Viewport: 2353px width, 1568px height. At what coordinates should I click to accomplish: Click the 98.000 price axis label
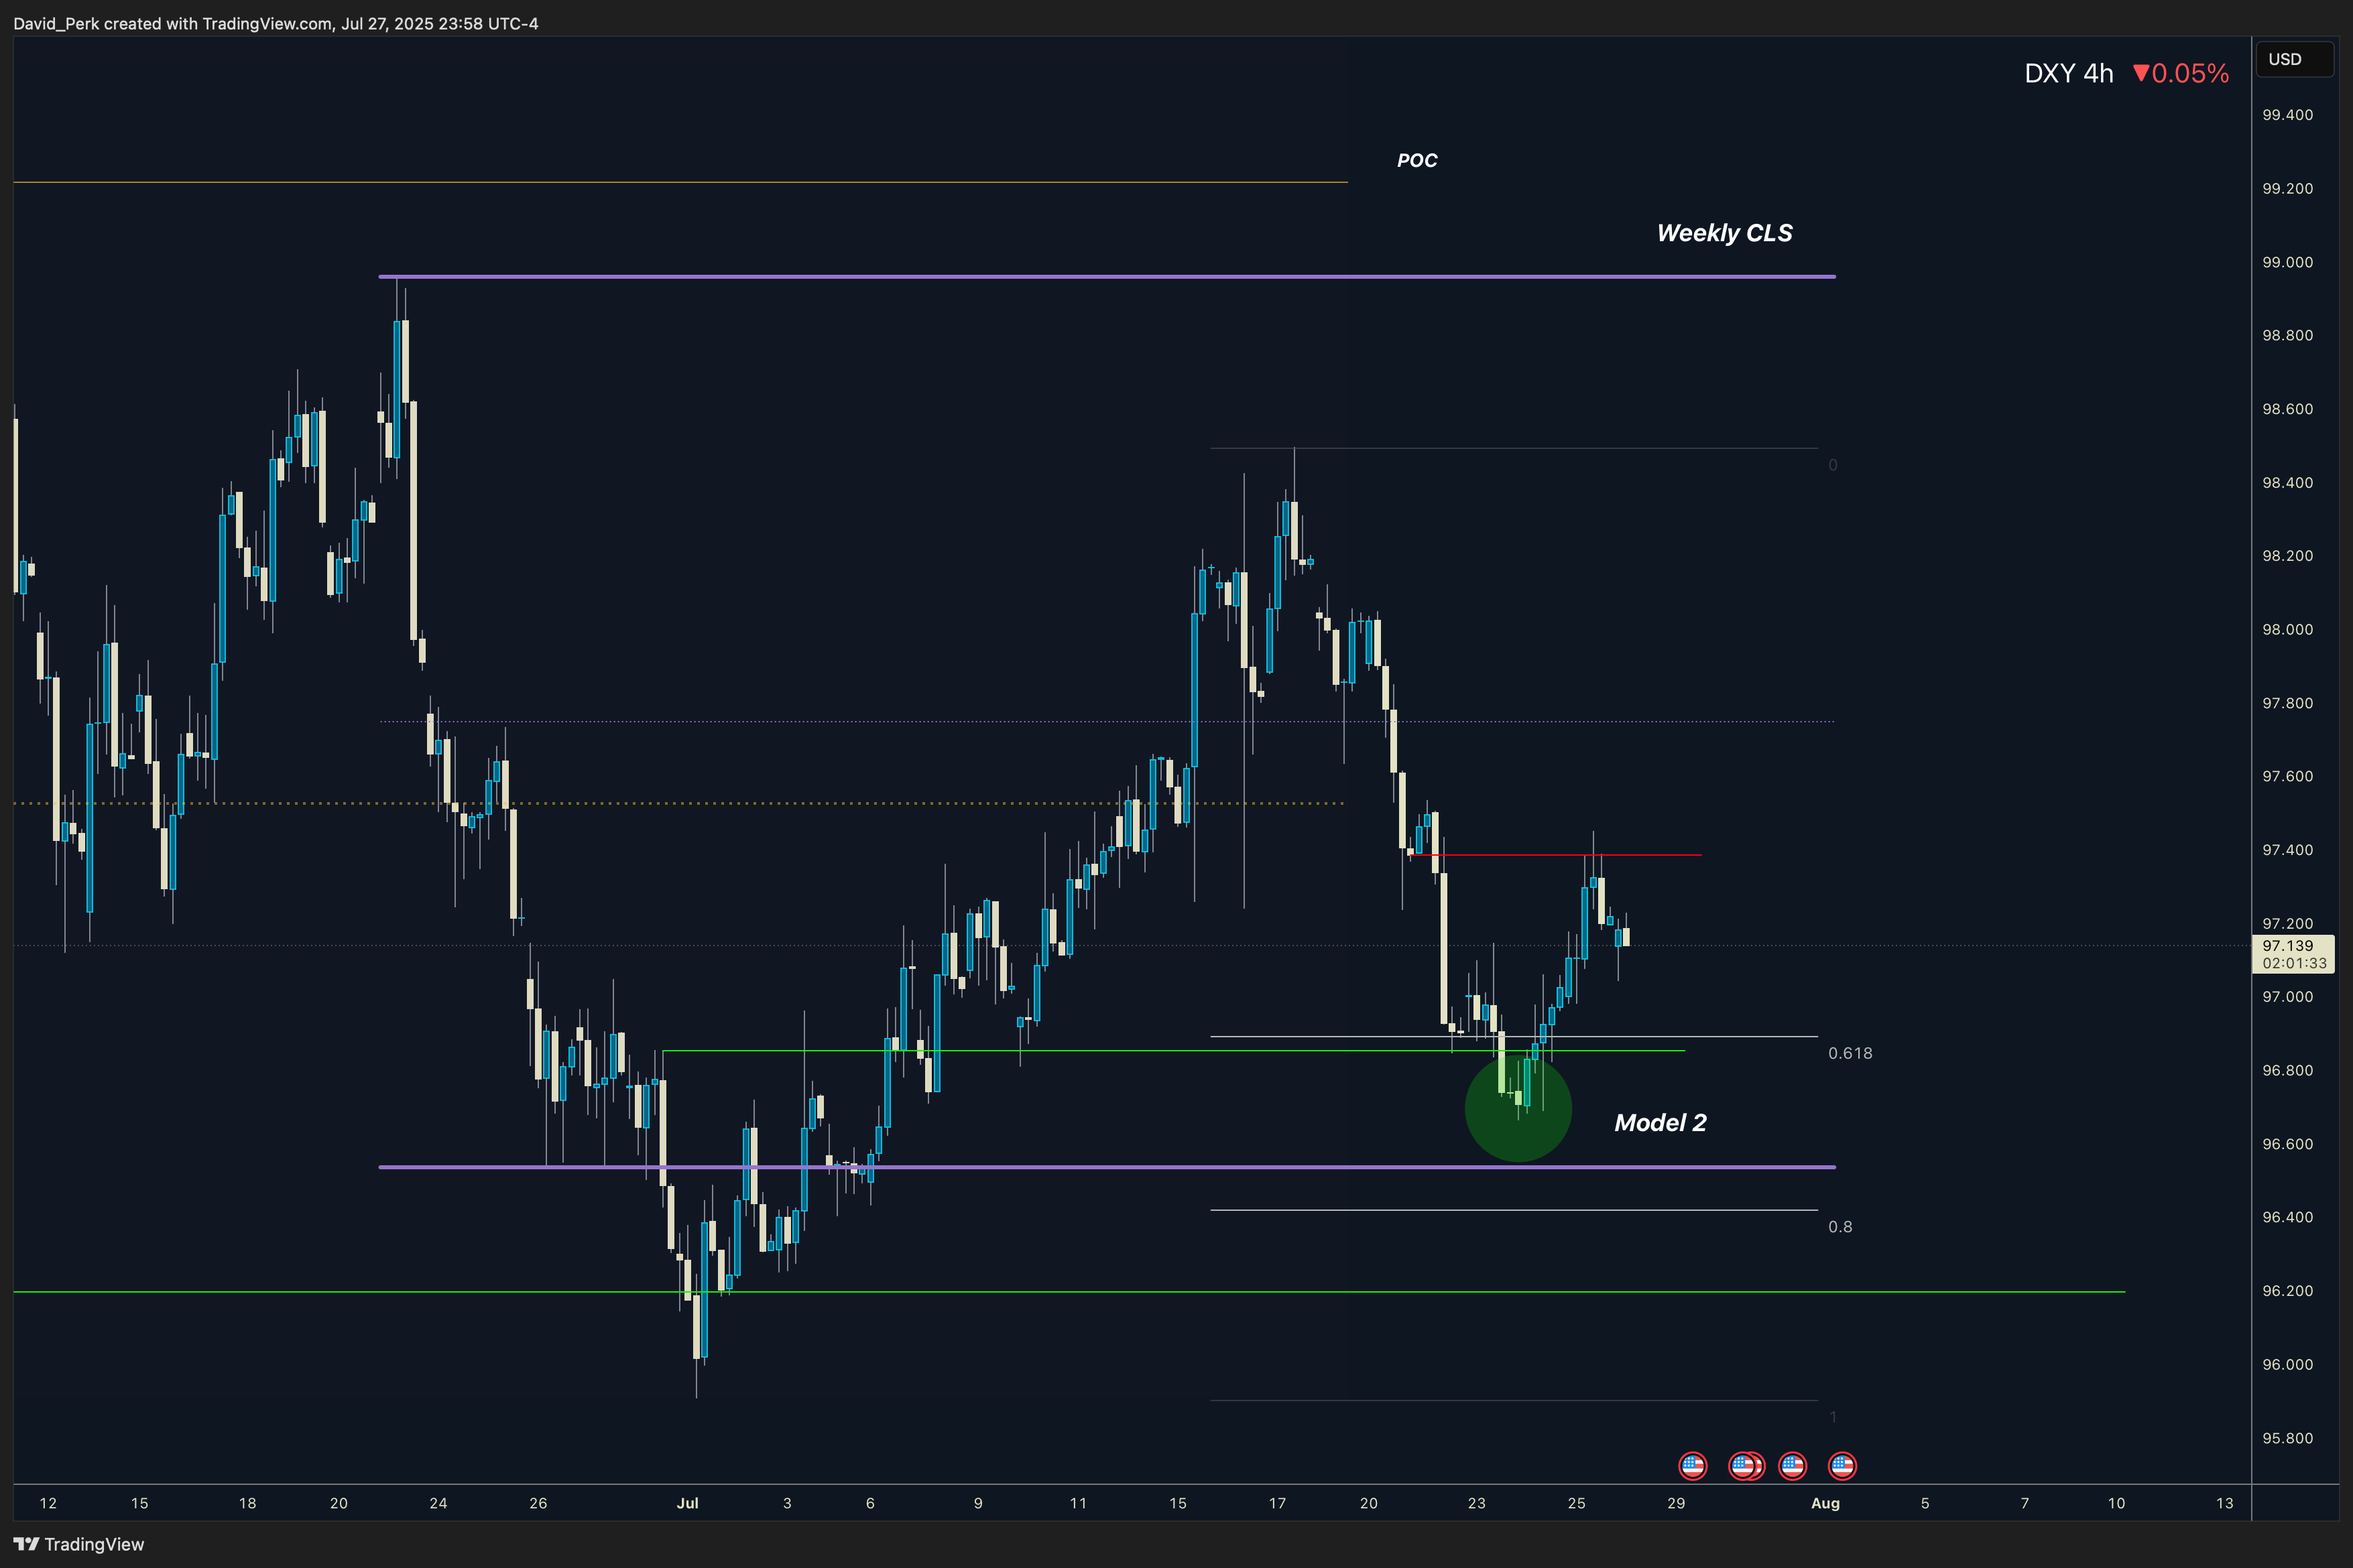[2287, 630]
